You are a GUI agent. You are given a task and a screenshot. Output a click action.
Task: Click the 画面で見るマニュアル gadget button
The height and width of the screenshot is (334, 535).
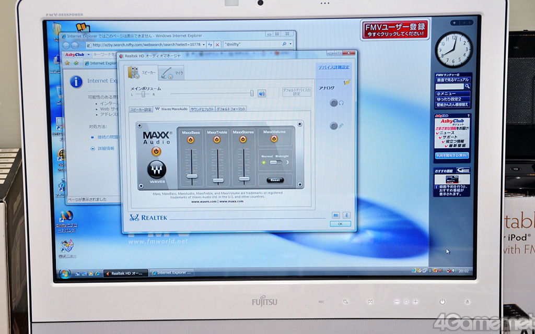tap(453, 80)
